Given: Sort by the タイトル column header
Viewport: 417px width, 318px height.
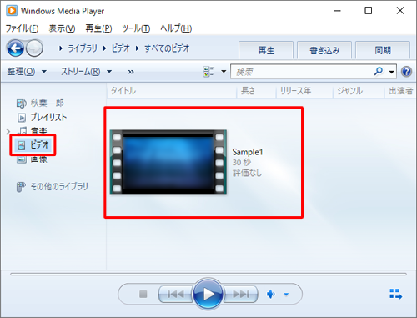Looking at the screenshot, I should click(172, 91).
